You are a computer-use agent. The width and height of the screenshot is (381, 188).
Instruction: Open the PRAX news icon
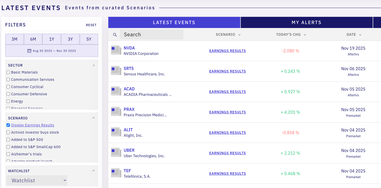pyautogui.click(x=116, y=111)
